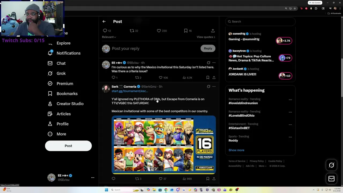Open the floating Grok button
343x193 pixels.
coord(331,165)
